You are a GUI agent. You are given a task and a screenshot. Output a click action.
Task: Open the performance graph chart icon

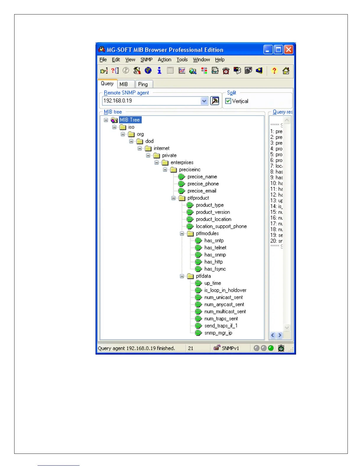click(x=182, y=71)
